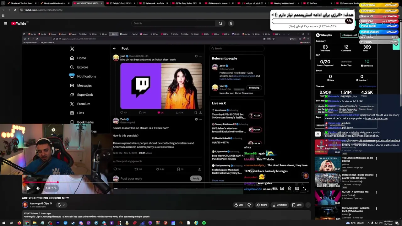Mute the video with the speaker icon
The width and height of the screenshot is (402, 226).
[x=38, y=188]
